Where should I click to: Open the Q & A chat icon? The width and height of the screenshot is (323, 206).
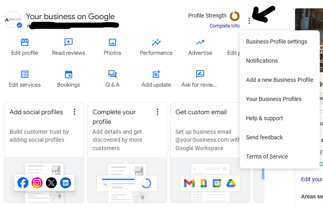pos(112,74)
